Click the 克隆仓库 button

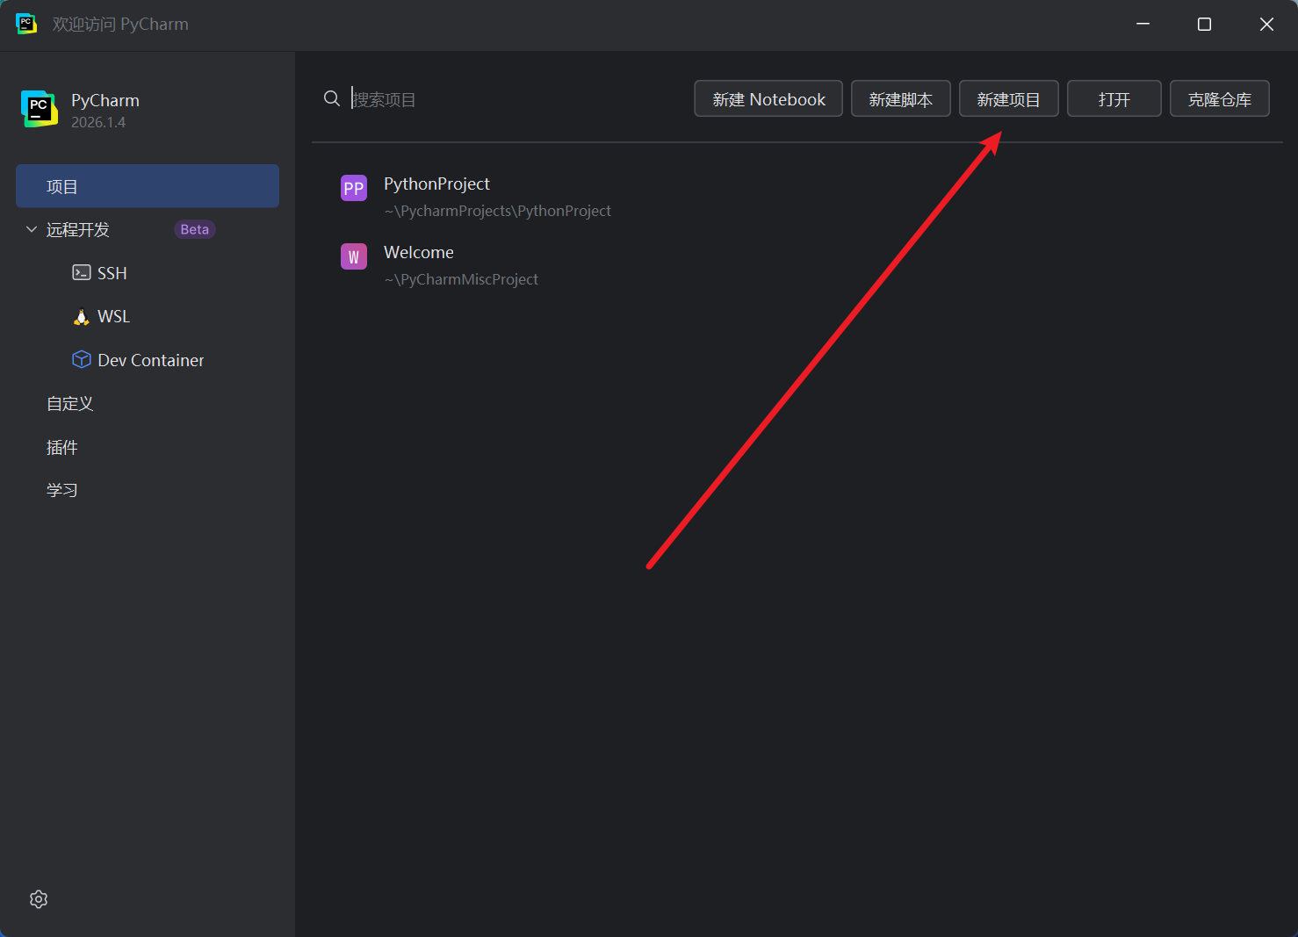[x=1220, y=98]
